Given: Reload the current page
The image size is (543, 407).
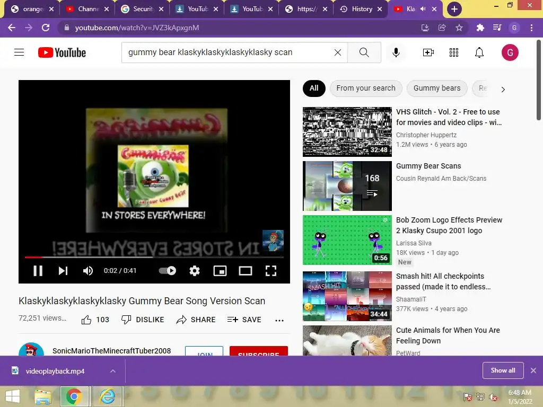Looking at the screenshot, I should (46, 28).
